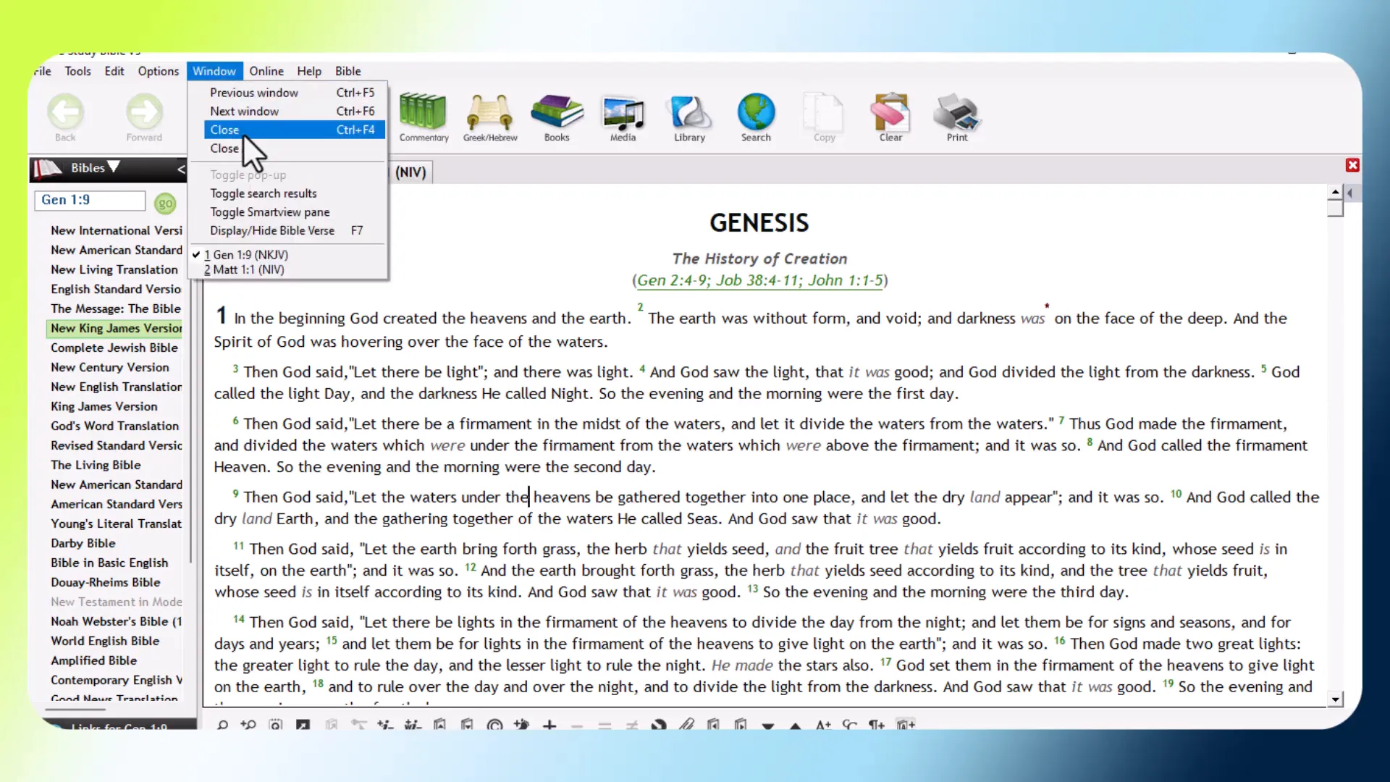Open the Online menu
The height and width of the screenshot is (782, 1390).
pos(266,71)
